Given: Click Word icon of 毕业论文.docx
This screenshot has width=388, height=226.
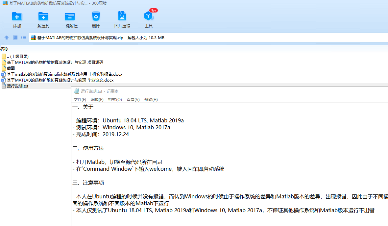Looking at the screenshot, I should pyautogui.click(x=4, y=80).
